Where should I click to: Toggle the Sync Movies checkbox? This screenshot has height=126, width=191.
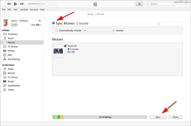pos(53,23)
